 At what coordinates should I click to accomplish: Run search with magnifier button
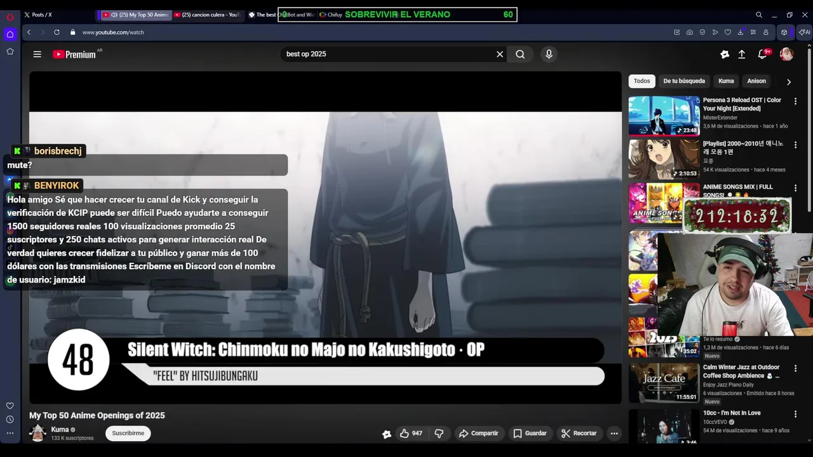(520, 55)
